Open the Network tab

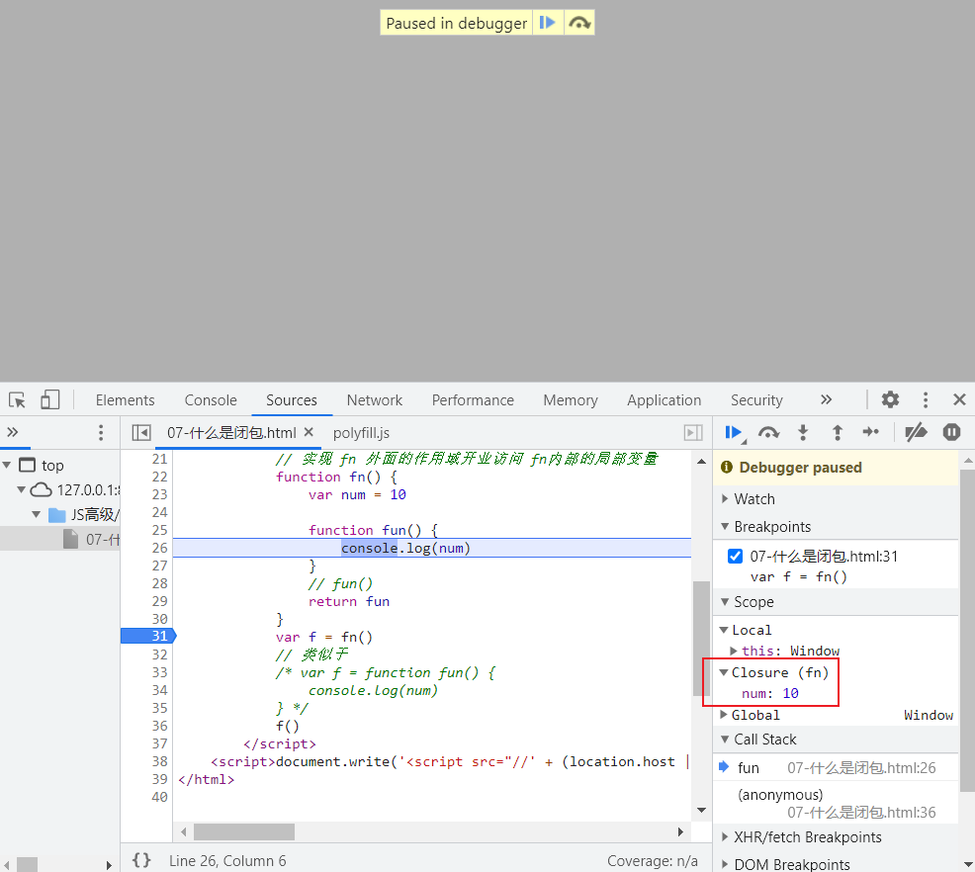pos(375,400)
